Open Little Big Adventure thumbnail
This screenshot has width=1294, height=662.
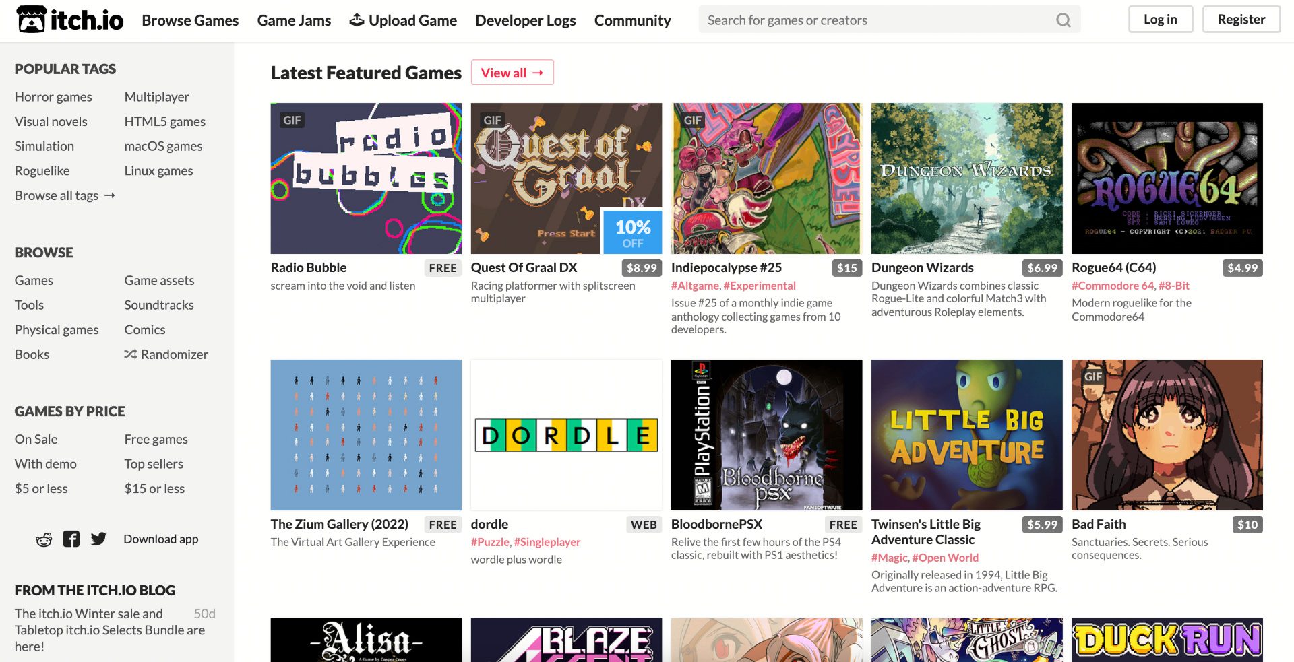click(x=967, y=435)
